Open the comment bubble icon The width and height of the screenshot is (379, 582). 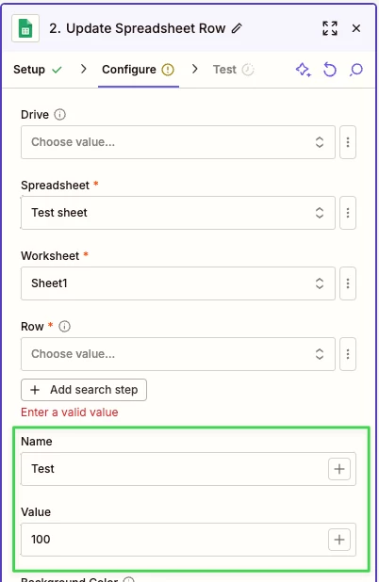tap(356, 70)
